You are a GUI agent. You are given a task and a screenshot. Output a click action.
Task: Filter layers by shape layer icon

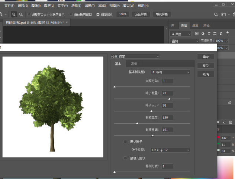coord(215,34)
